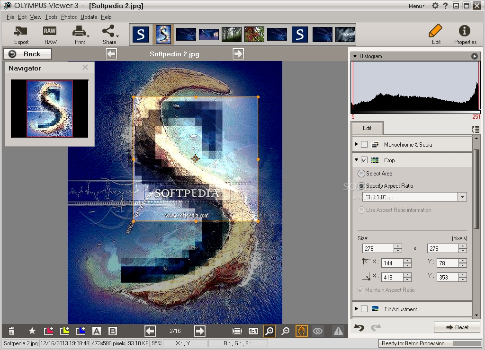The width and height of the screenshot is (485, 350).
Task: Click the Reset button
Action: point(457,327)
